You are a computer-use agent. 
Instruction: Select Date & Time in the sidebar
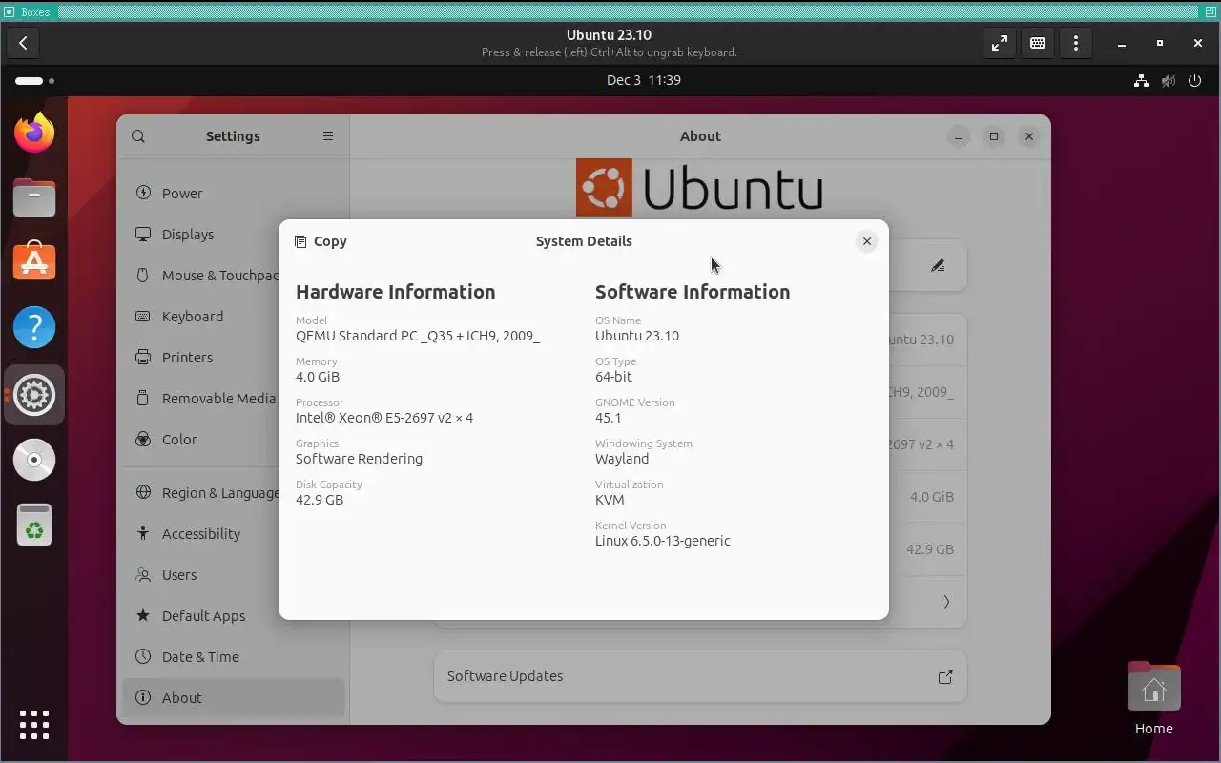click(234, 656)
